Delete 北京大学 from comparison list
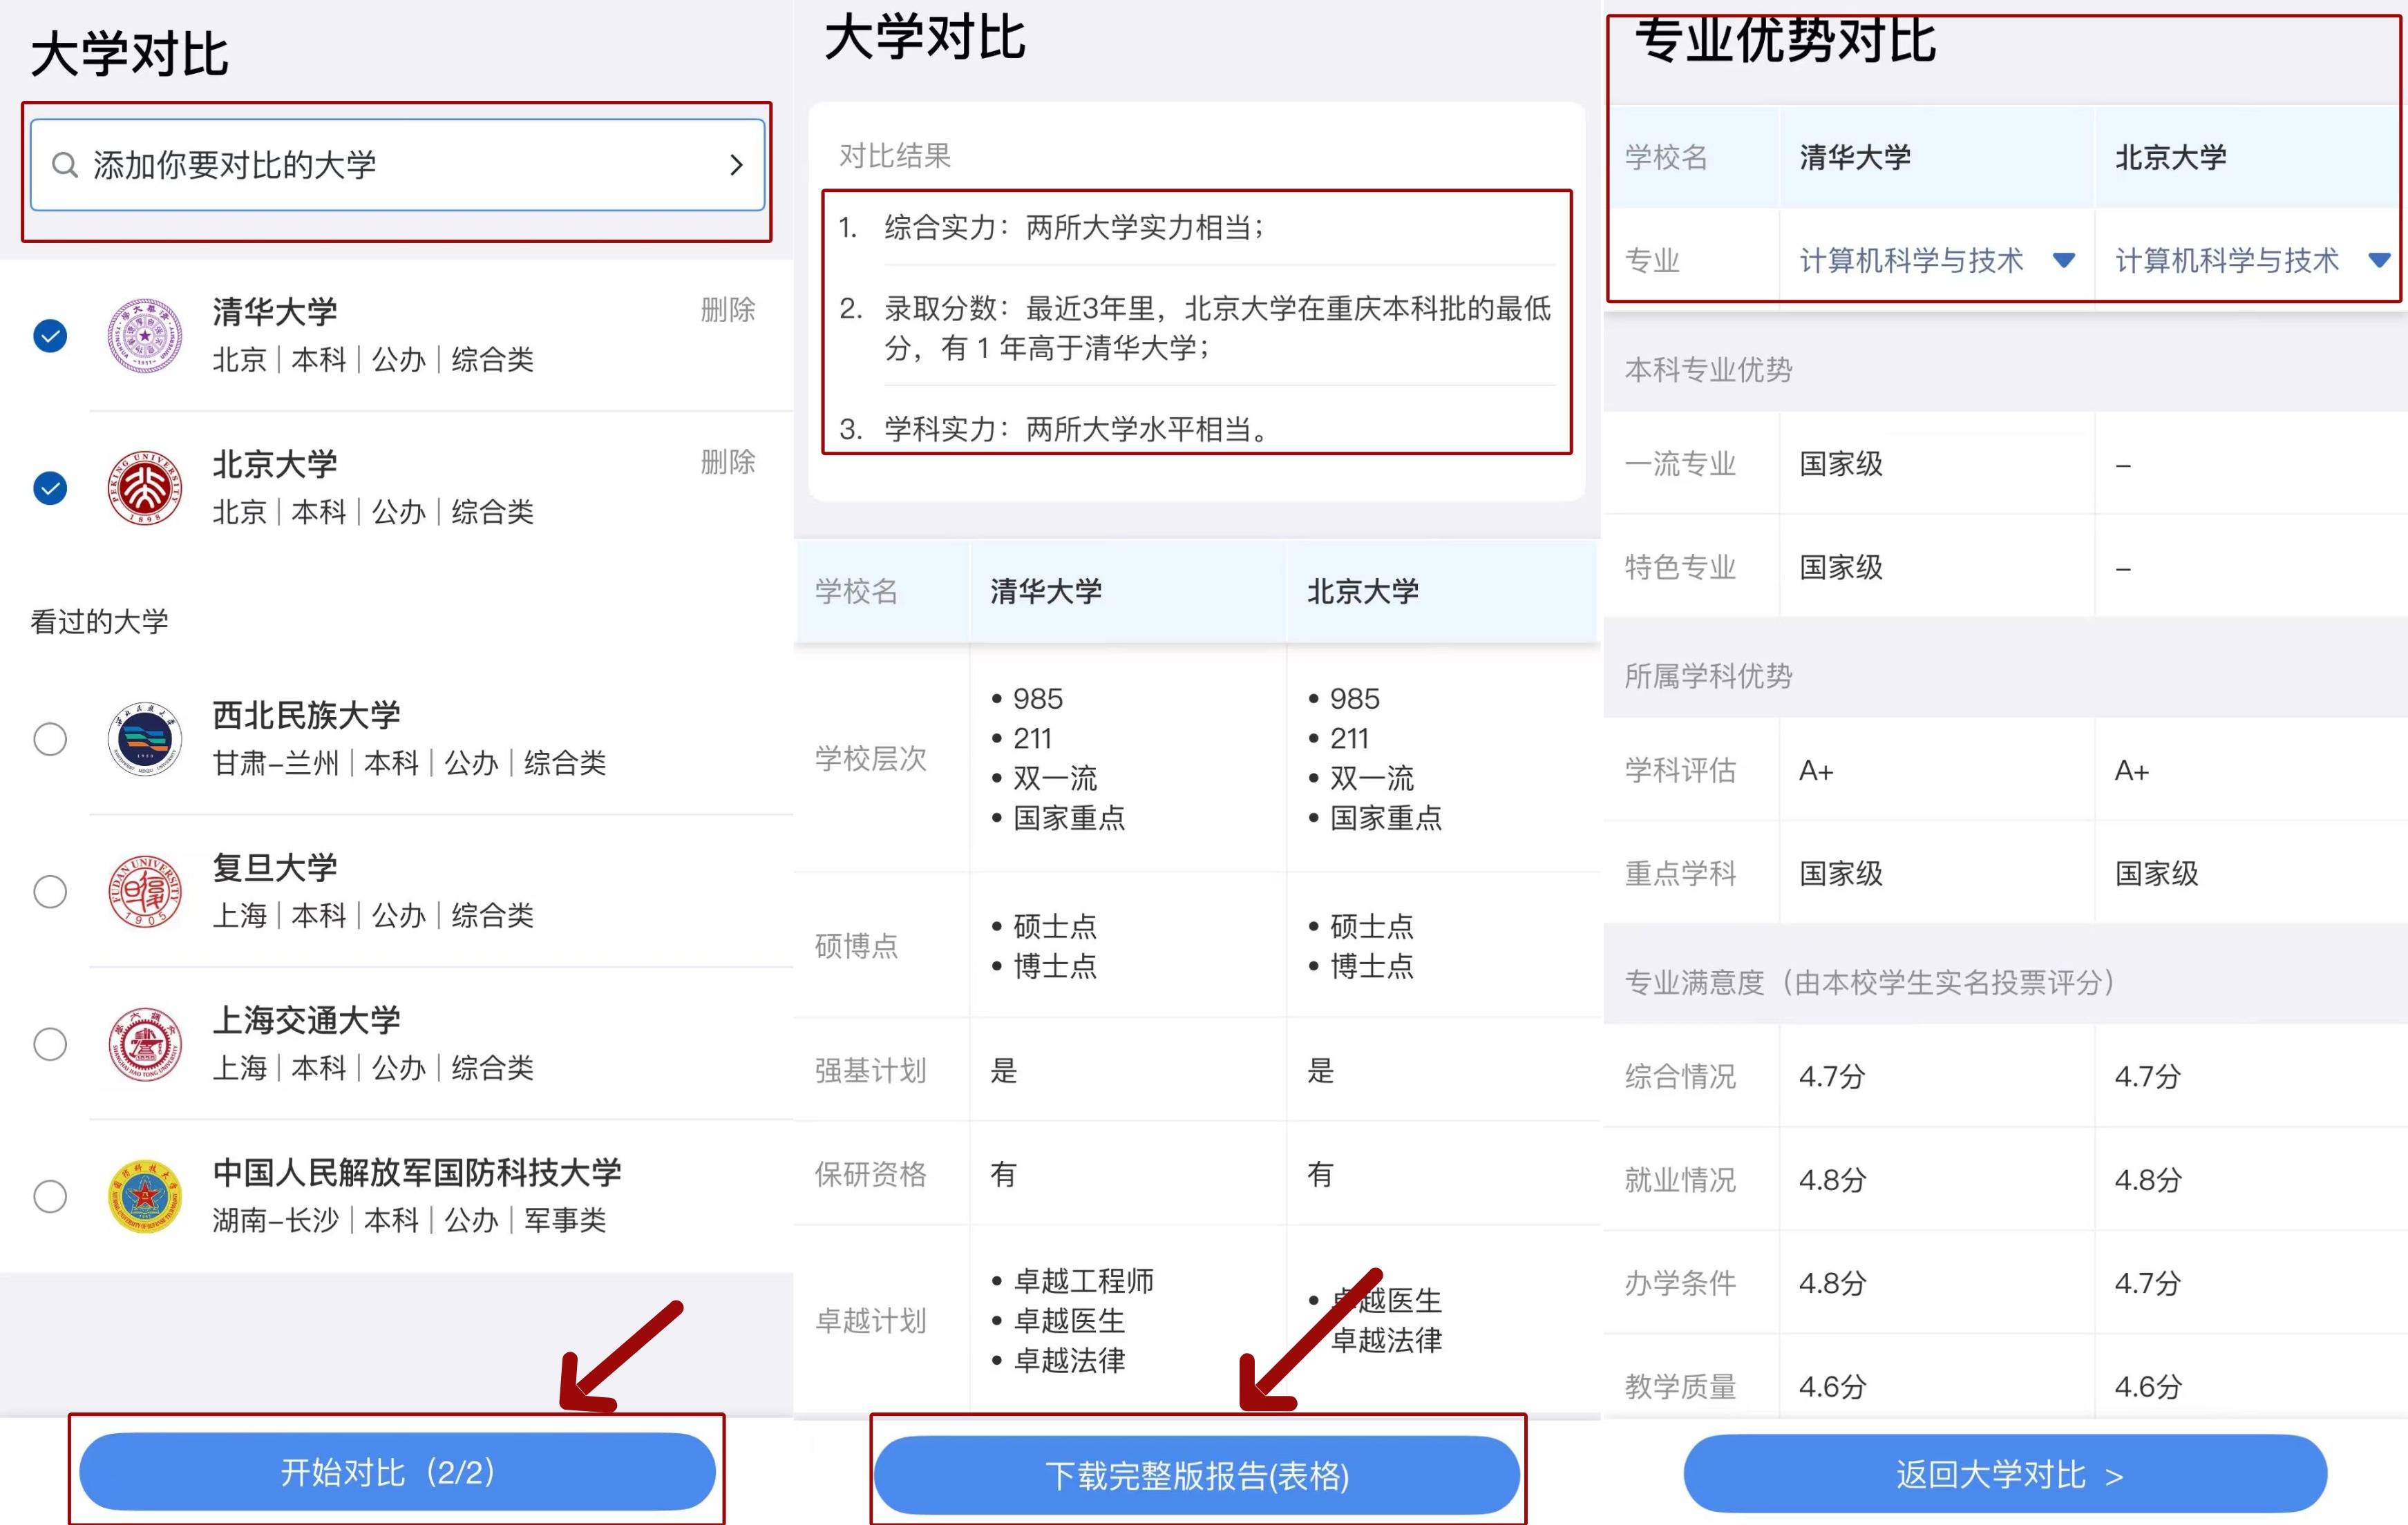 point(727,461)
